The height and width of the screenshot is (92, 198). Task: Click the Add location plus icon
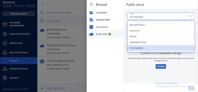tap(42, 88)
